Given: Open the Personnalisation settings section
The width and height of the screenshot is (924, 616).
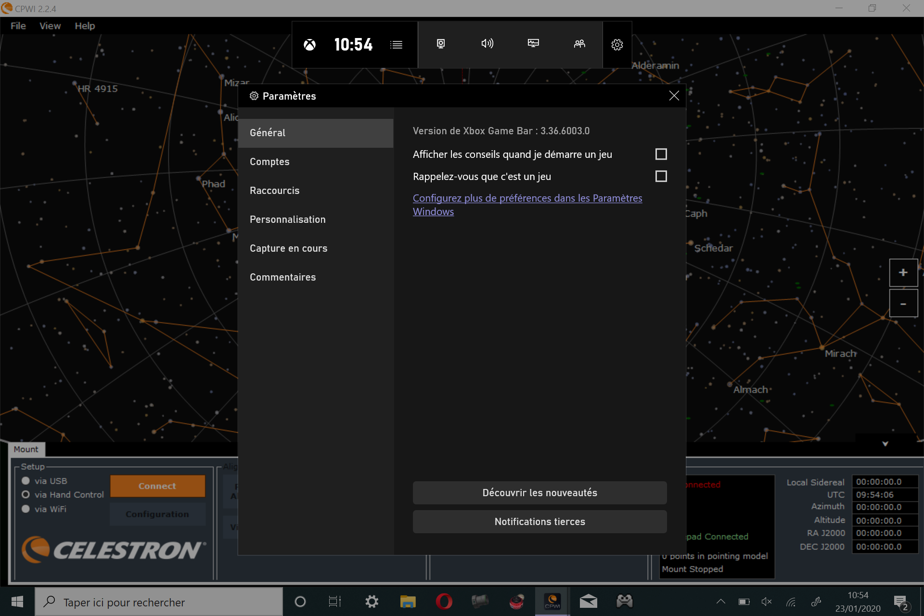Looking at the screenshot, I should tap(316, 219).
